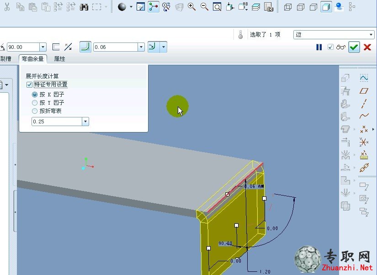Viewport: 377px width, 275px height.
Task: Click the glasses verify preview icon
Action: click(x=341, y=47)
